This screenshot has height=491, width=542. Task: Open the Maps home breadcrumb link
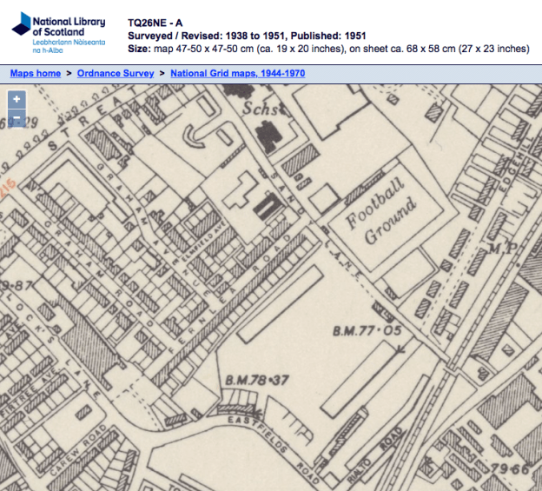point(36,74)
